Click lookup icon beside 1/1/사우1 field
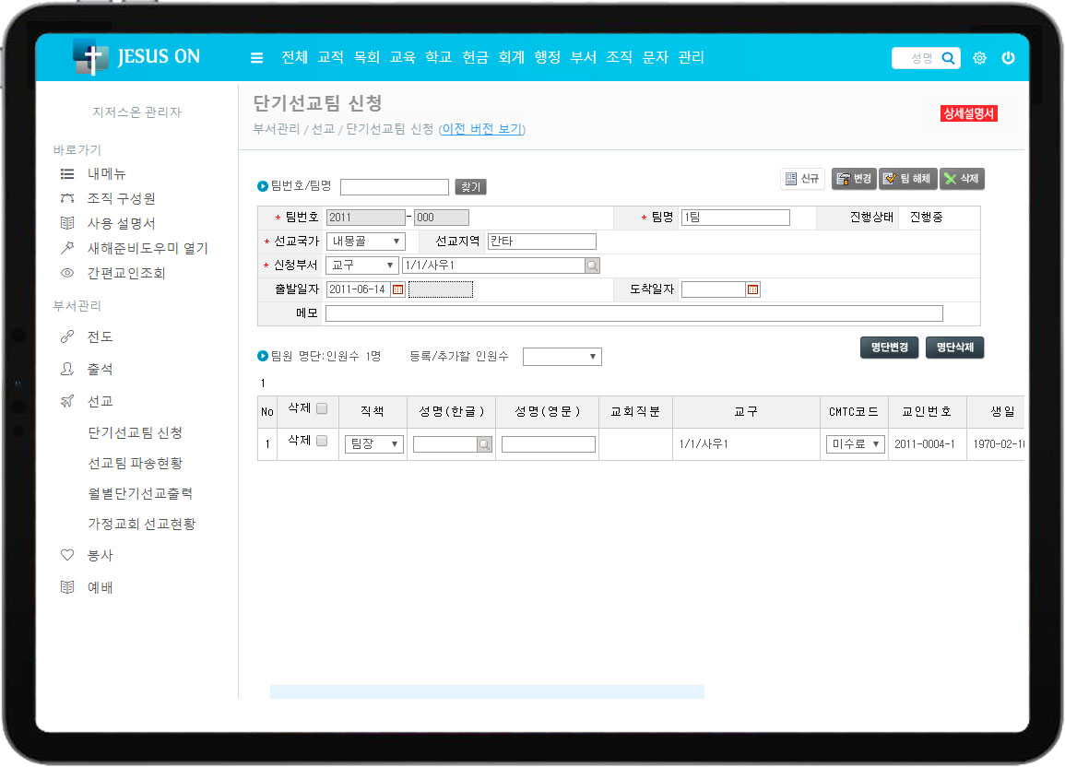The height and width of the screenshot is (767, 1065). coord(592,265)
